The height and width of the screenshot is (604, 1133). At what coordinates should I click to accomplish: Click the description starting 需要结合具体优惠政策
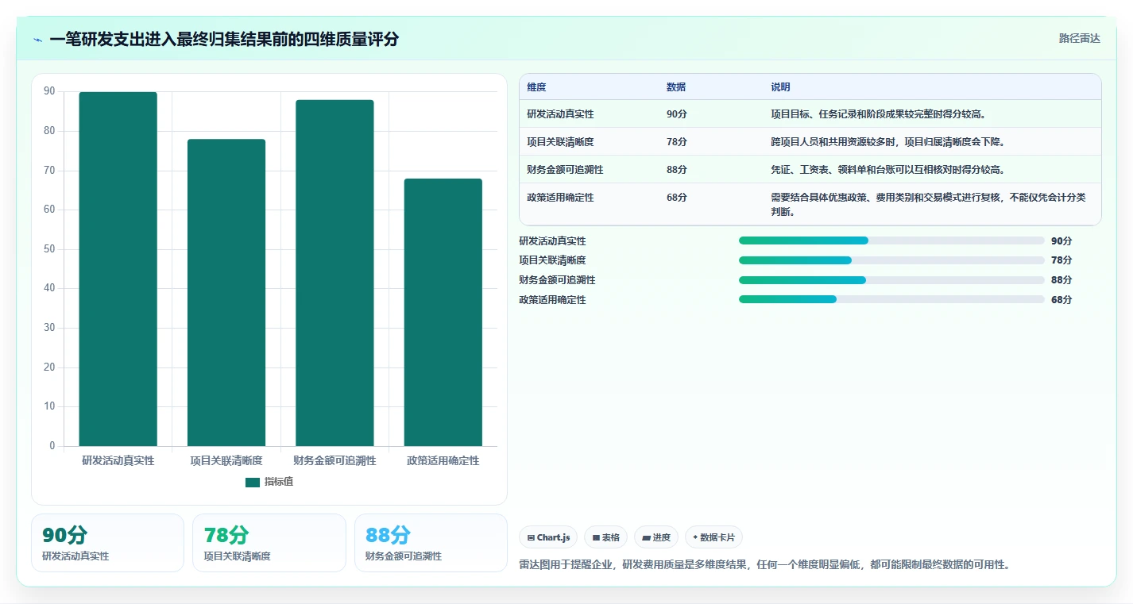928,205
